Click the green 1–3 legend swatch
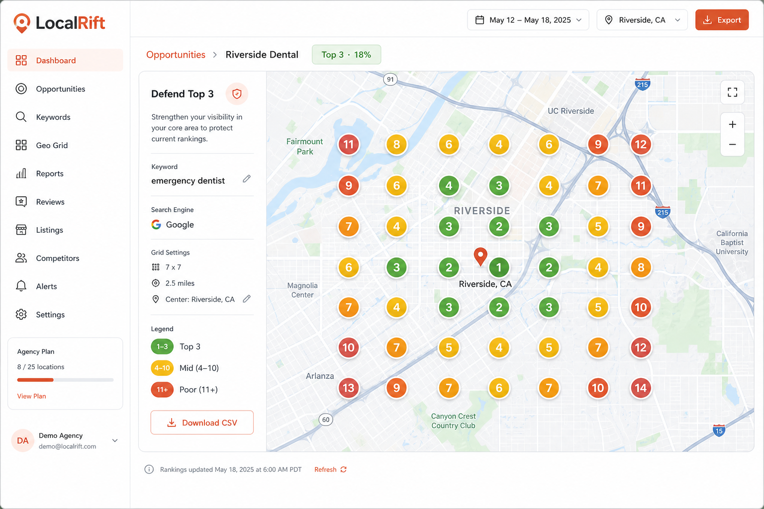 click(162, 346)
